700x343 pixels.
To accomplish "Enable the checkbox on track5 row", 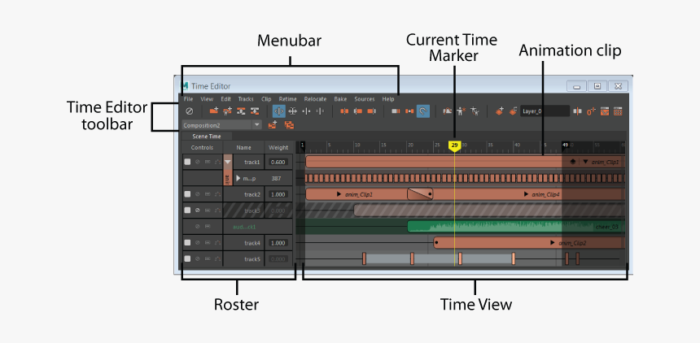I will (x=187, y=258).
